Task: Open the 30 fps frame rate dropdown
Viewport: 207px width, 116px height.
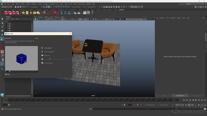Action: [x=179, y=105]
